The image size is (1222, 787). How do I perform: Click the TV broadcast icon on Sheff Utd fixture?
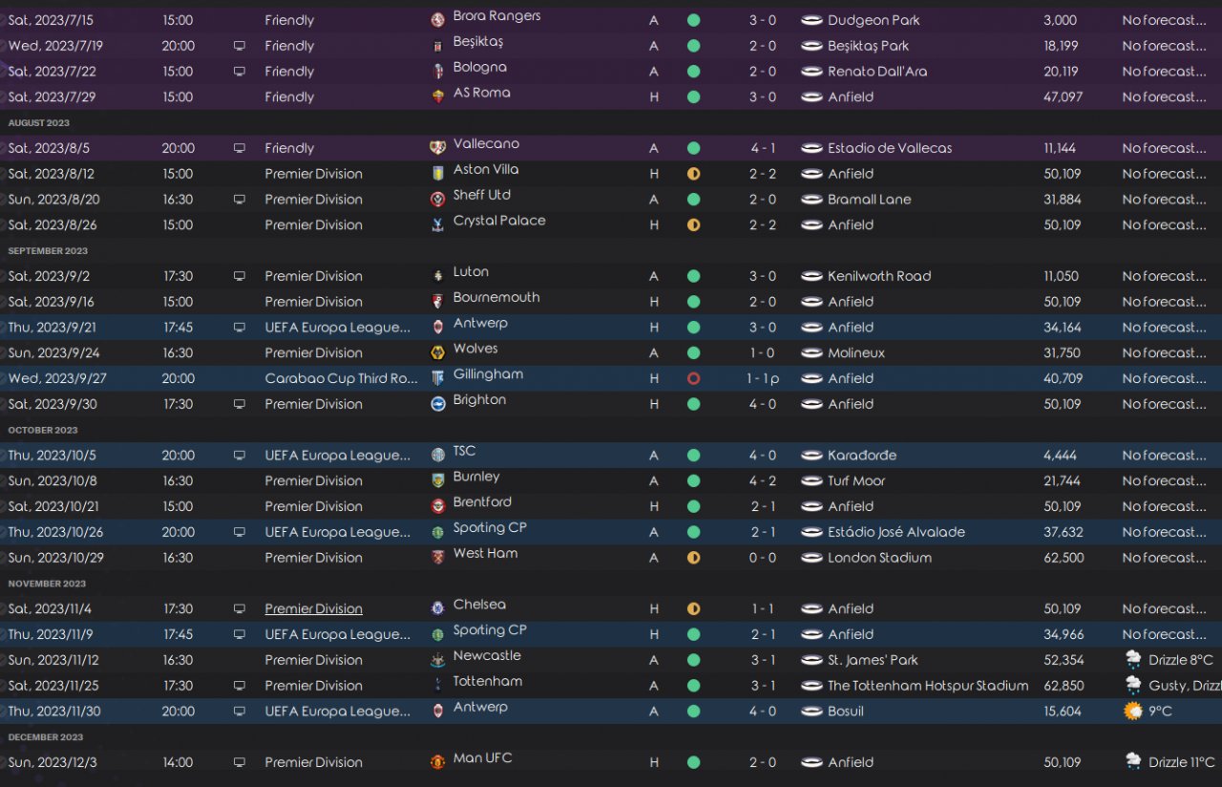[x=239, y=200]
